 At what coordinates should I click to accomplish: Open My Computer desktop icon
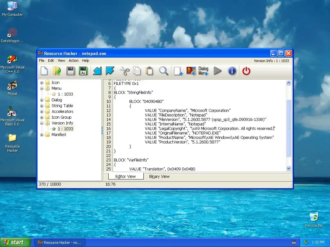pyautogui.click(x=12, y=9)
